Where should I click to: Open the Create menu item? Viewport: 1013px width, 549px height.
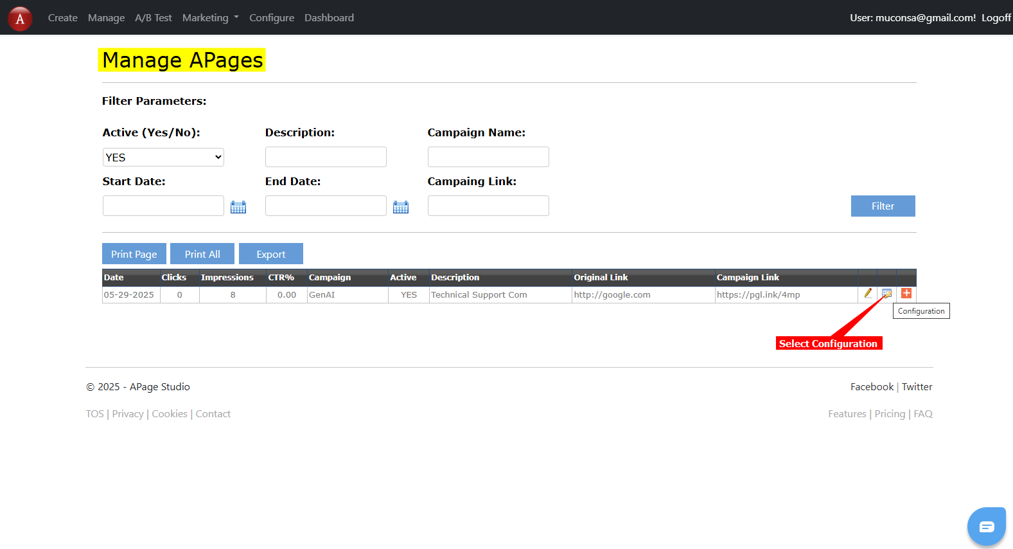coord(62,18)
